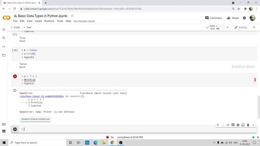Open account profile avatar in Colab header

tap(252, 18)
